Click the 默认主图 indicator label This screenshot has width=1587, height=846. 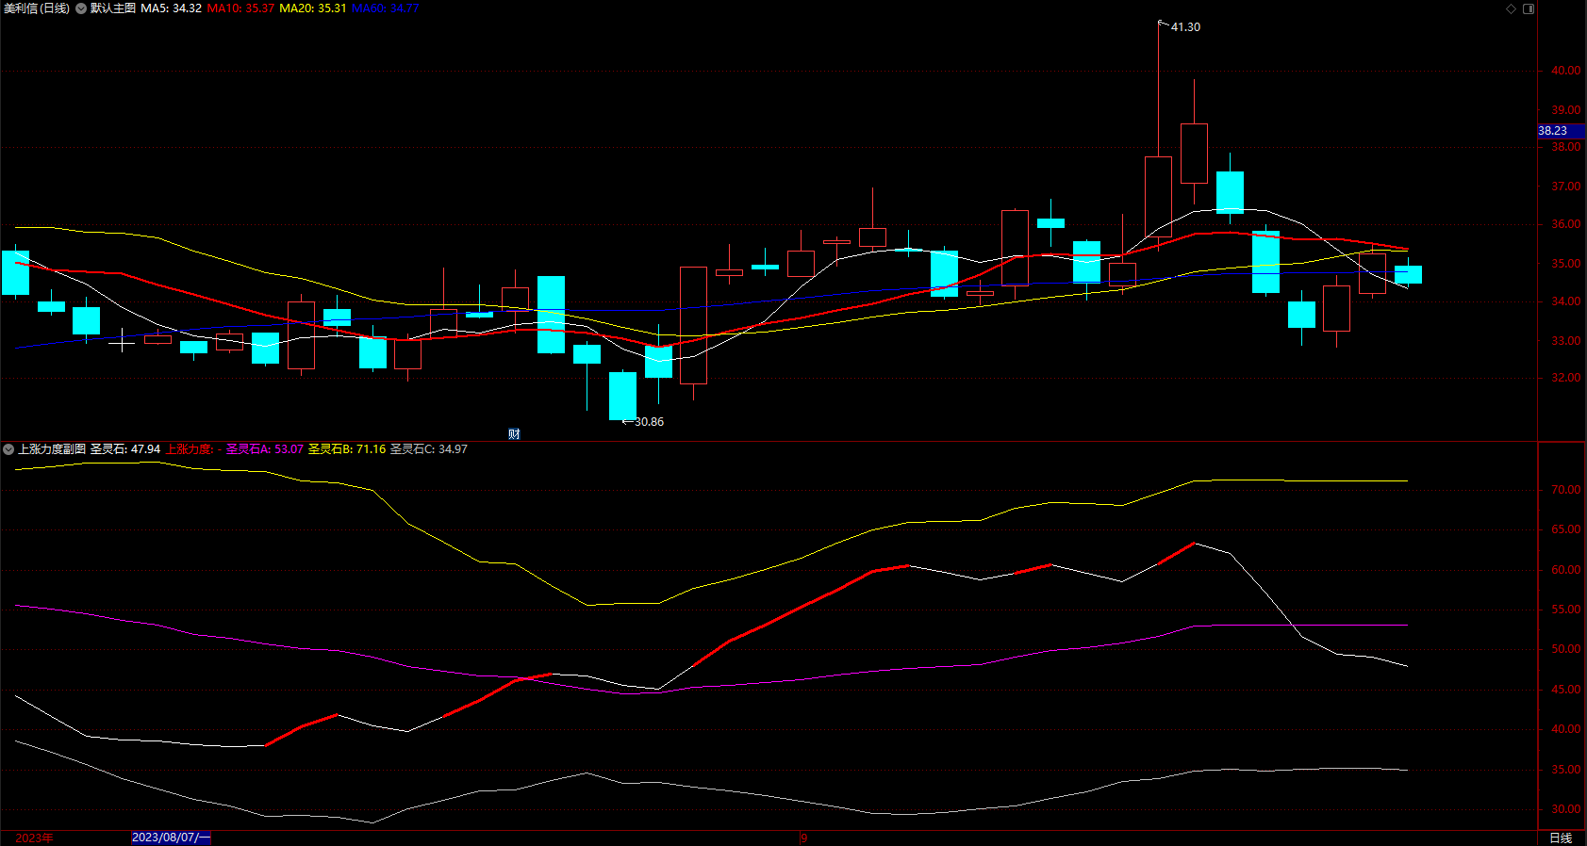pos(113,8)
